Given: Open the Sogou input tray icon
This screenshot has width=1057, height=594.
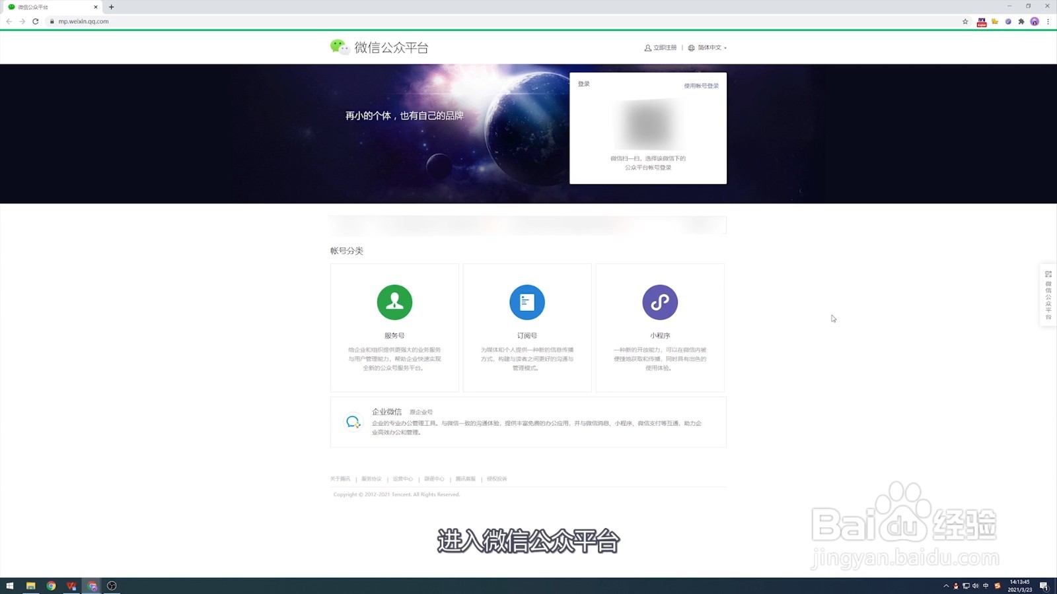Looking at the screenshot, I should [x=998, y=586].
